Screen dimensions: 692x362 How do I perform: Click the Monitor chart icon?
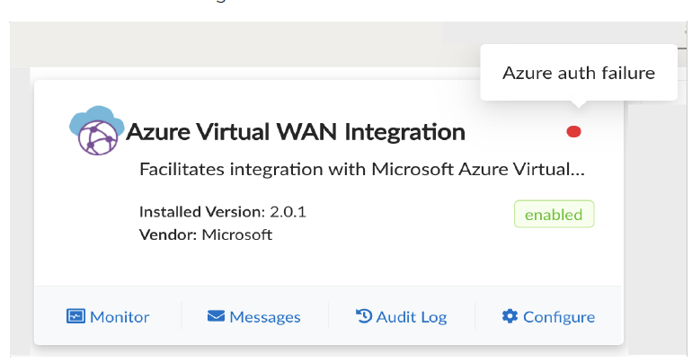tap(75, 316)
